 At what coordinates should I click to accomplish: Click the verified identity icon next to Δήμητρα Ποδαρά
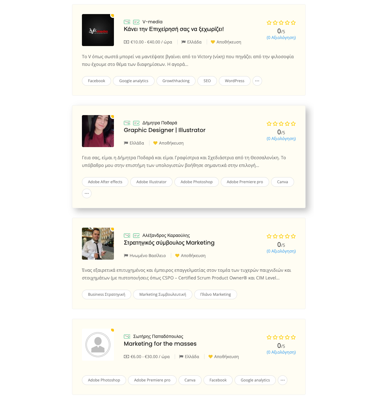coord(136,123)
